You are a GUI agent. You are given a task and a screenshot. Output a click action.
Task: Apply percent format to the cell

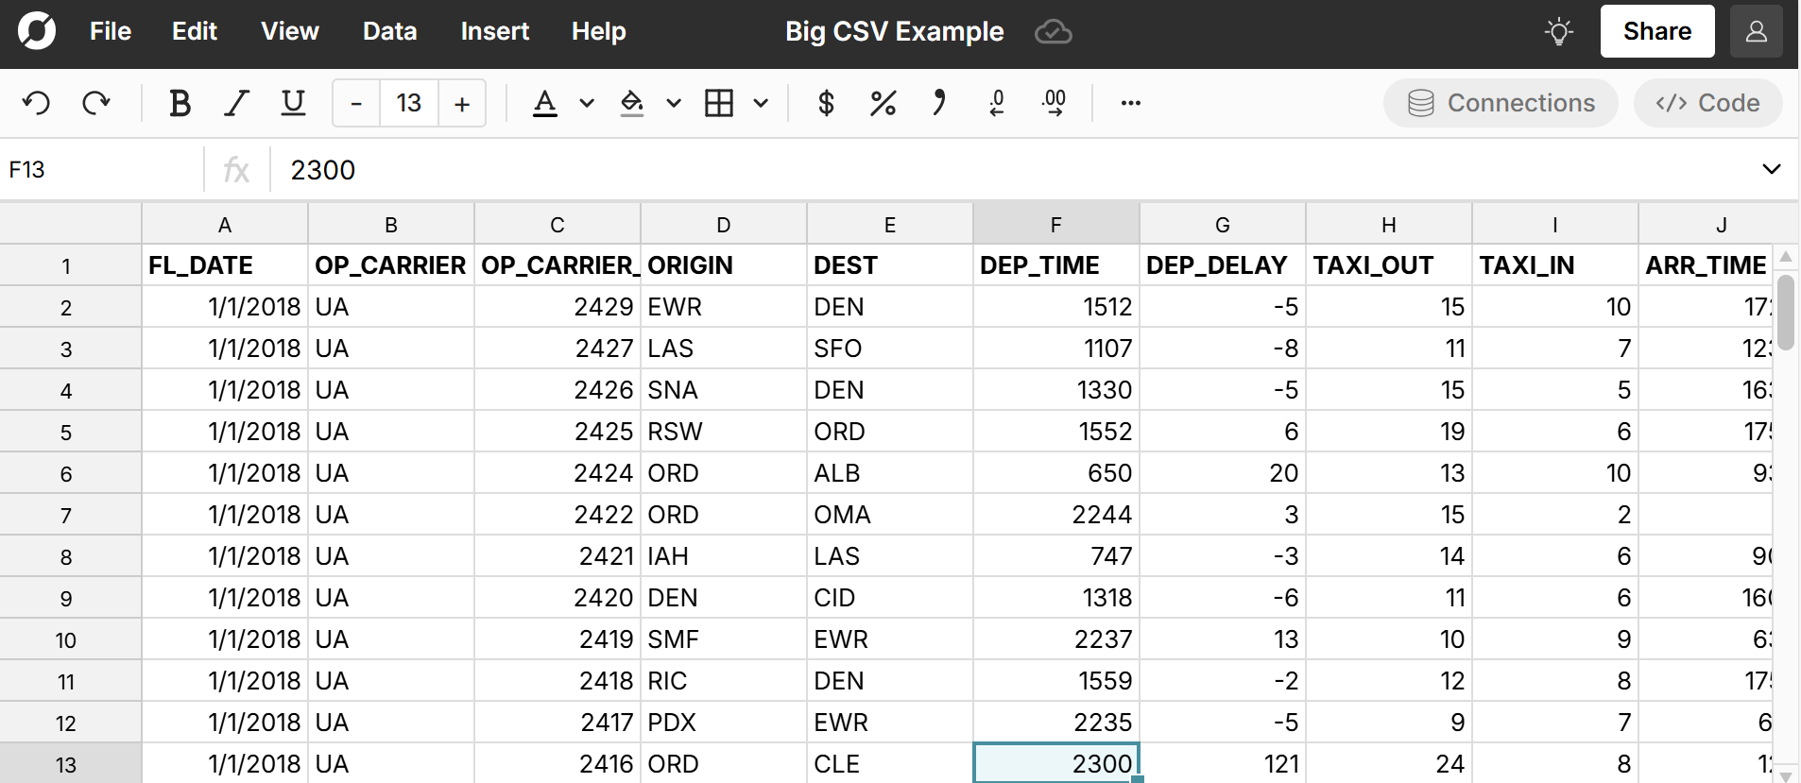click(x=883, y=103)
